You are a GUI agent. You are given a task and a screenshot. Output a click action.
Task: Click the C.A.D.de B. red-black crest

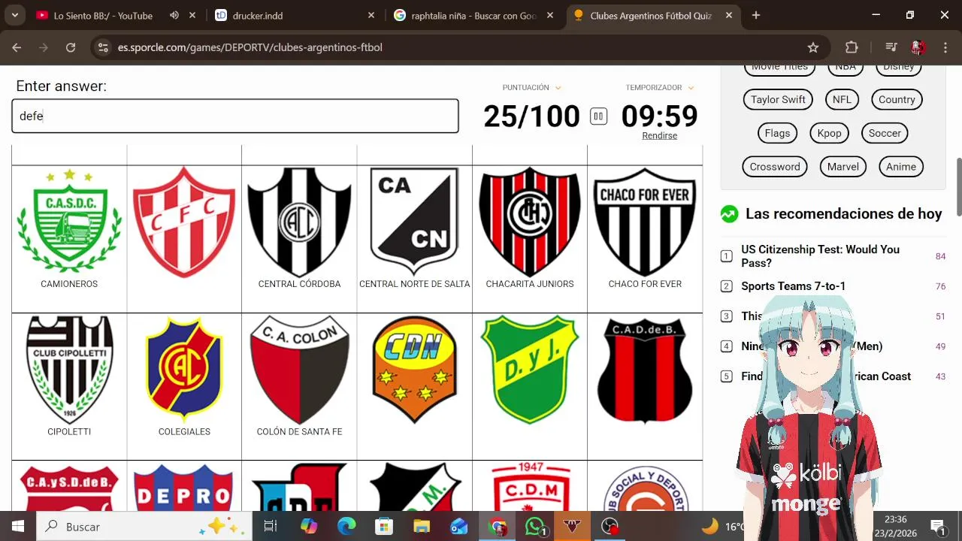point(645,370)
